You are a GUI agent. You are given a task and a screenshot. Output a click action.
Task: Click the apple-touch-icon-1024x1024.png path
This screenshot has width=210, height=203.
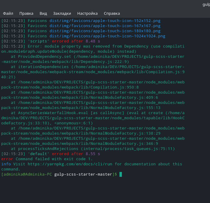(x=107, y=36)
